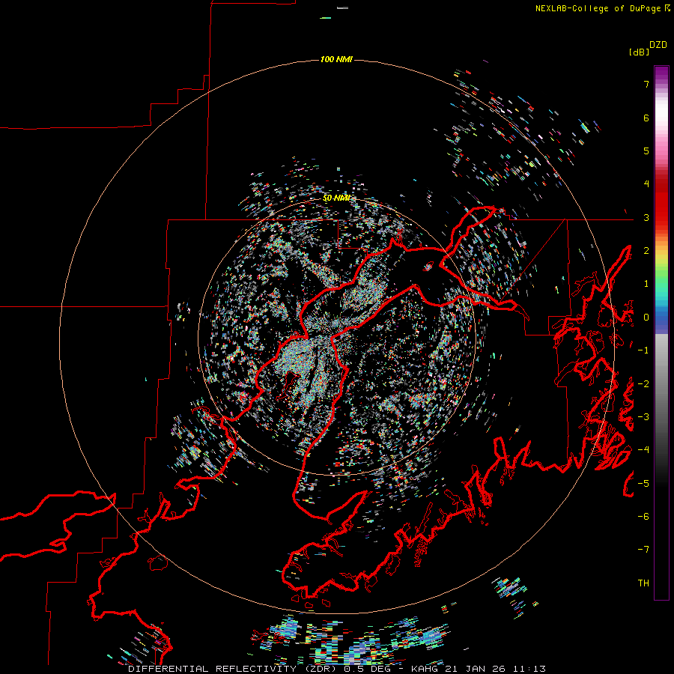This screenshot has height=674, width=674.
Task: Click the -7 value on the color scale
Action: click(643, 550)
